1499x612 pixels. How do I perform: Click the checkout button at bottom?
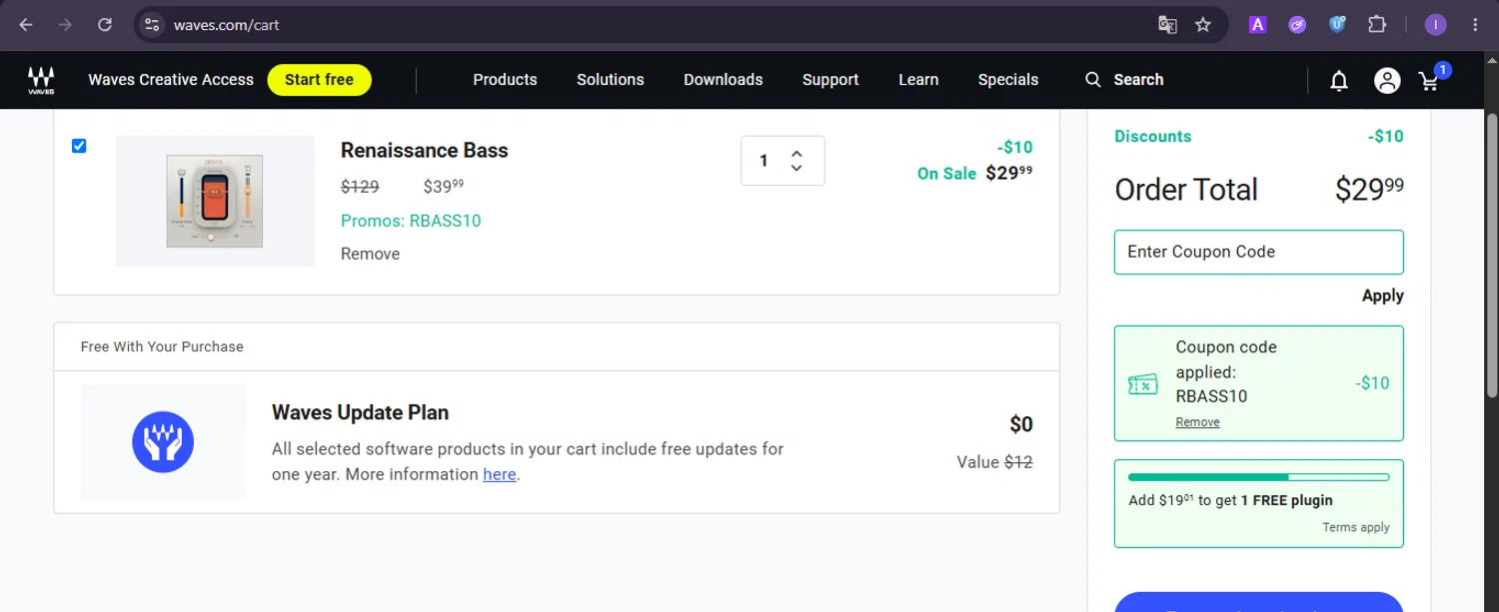tap(1259, 602)
